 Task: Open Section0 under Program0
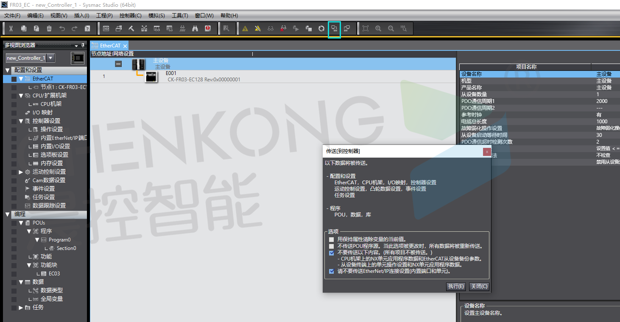point(66,248)
